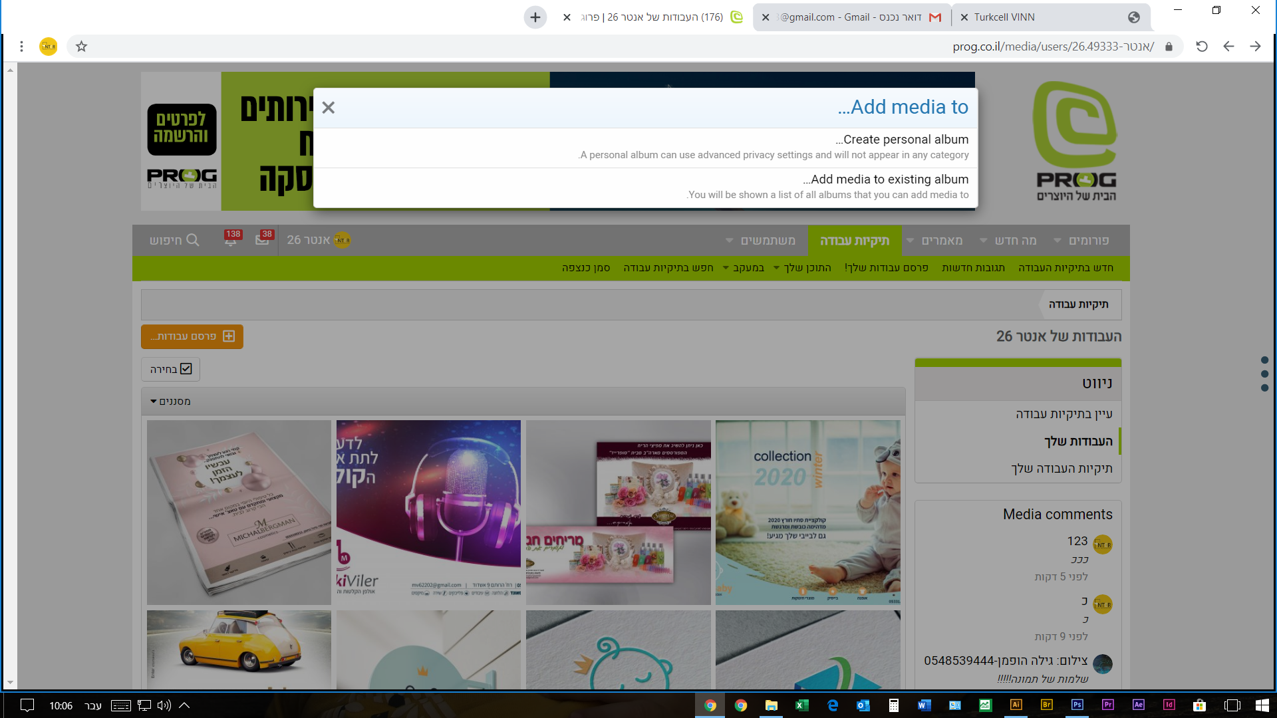Choose Add media to existing album
1277x718 pixels.
tap(885, 179)
